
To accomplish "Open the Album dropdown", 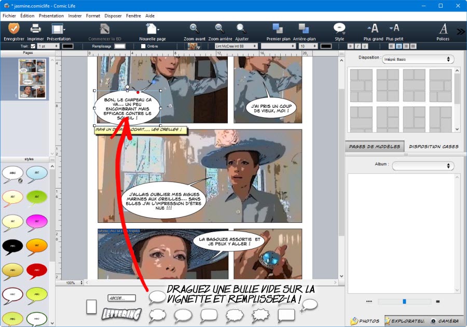I will click(x=423, y=166).
